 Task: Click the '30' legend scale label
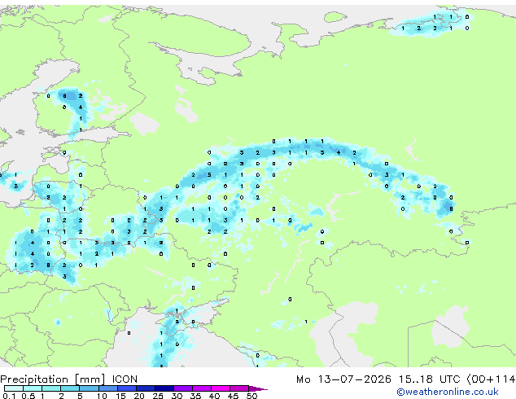click(x=177, y=396)
